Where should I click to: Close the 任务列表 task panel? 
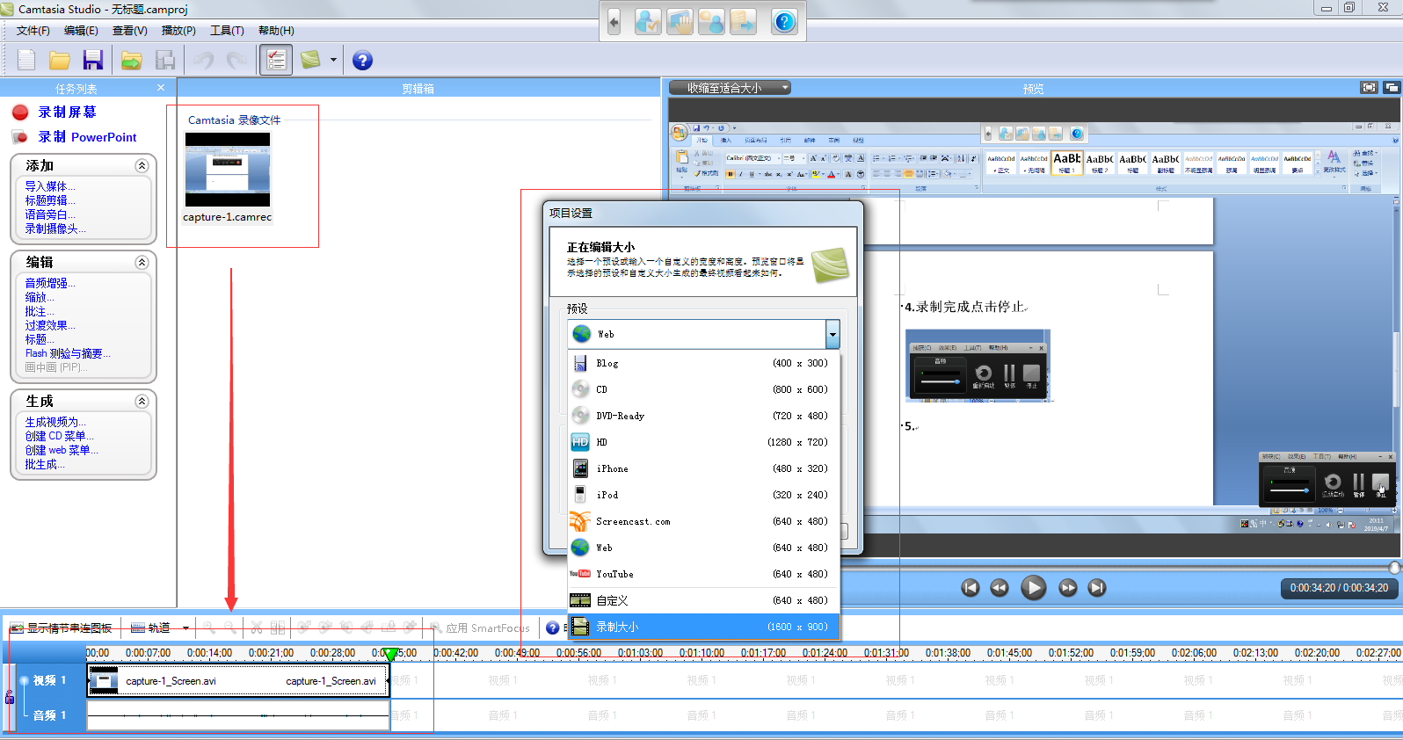coord(161,88)
